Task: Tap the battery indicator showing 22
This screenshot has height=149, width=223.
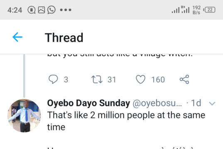Action: [x=209, y=10]
